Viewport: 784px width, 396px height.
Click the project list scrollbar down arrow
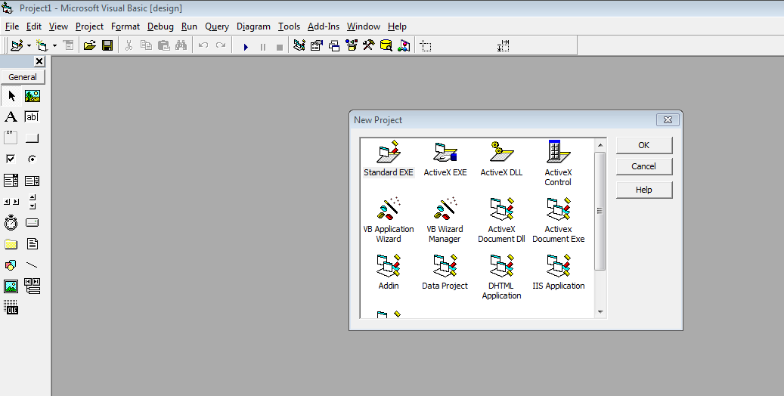pyautogui.click(x=600, y=312)
